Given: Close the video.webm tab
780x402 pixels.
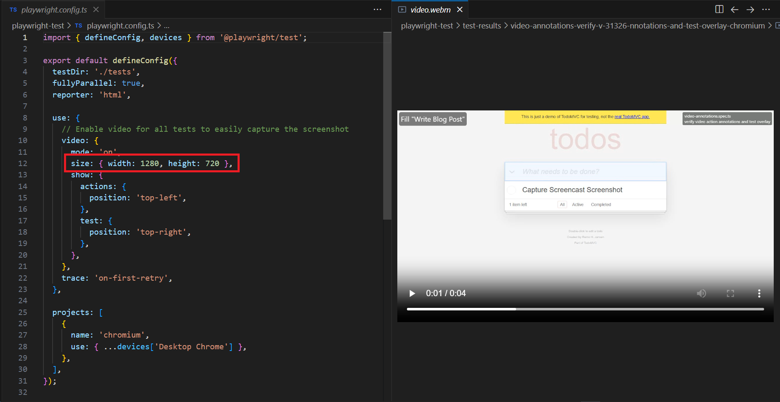Looking at the screenshot, I should (x=460, y=9).
